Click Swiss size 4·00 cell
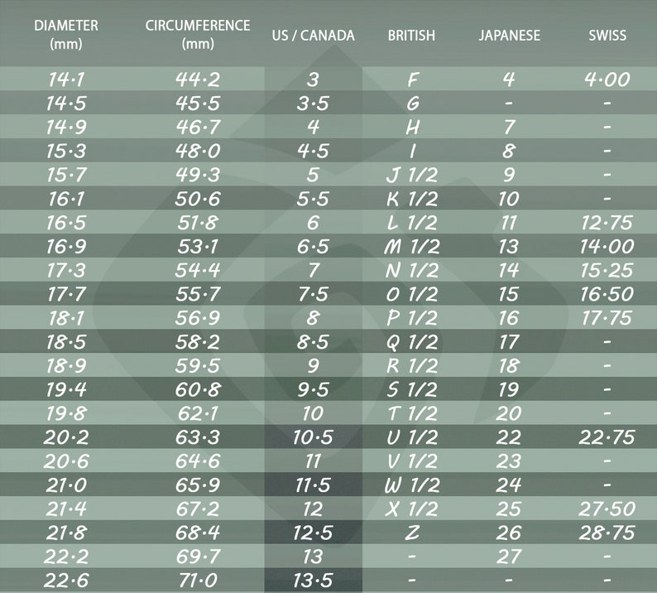 607,80
